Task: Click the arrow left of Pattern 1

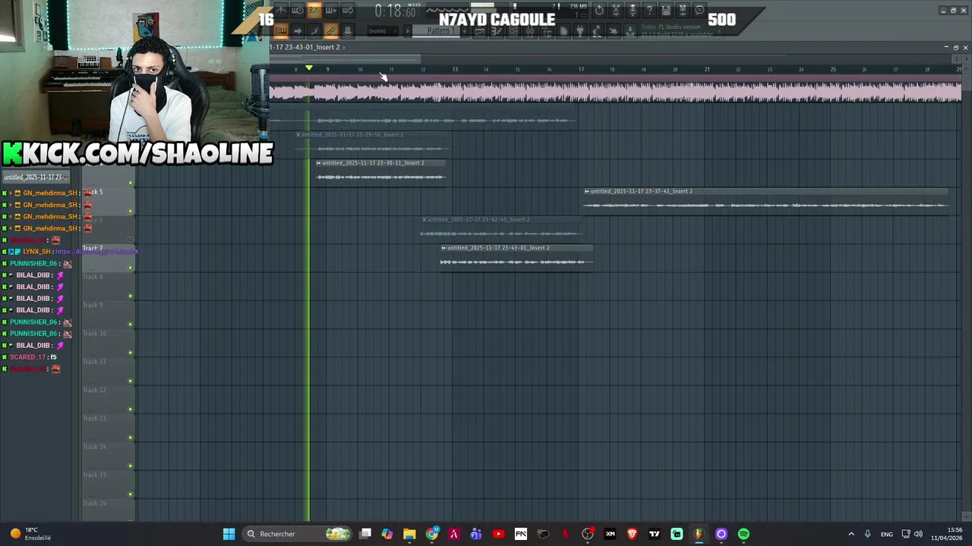Action: tap(408, 31)
